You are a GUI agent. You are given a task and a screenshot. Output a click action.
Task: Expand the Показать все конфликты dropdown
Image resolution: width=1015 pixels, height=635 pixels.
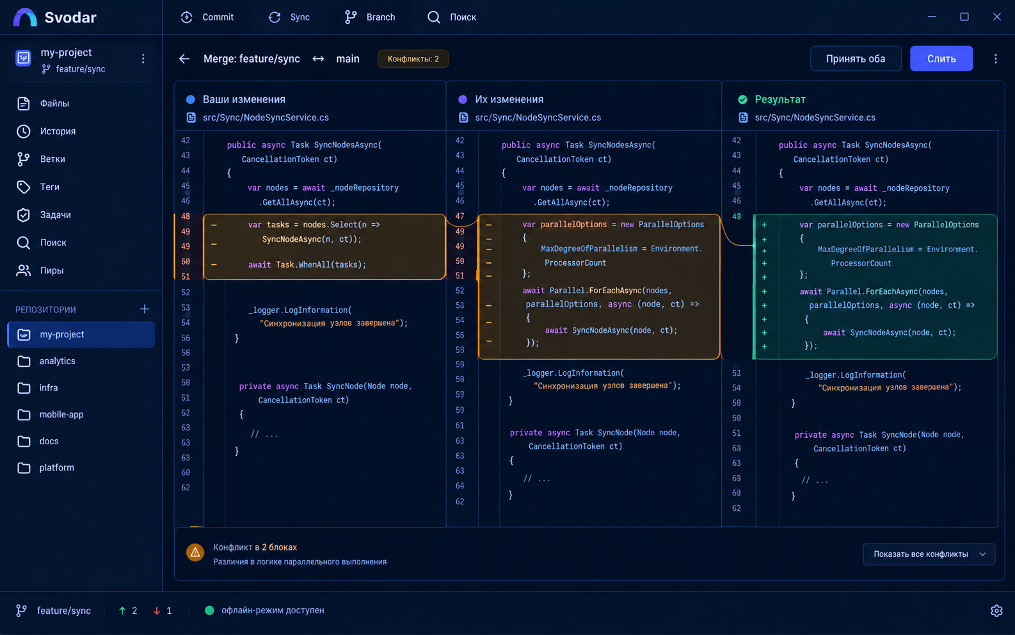[929, 554]
